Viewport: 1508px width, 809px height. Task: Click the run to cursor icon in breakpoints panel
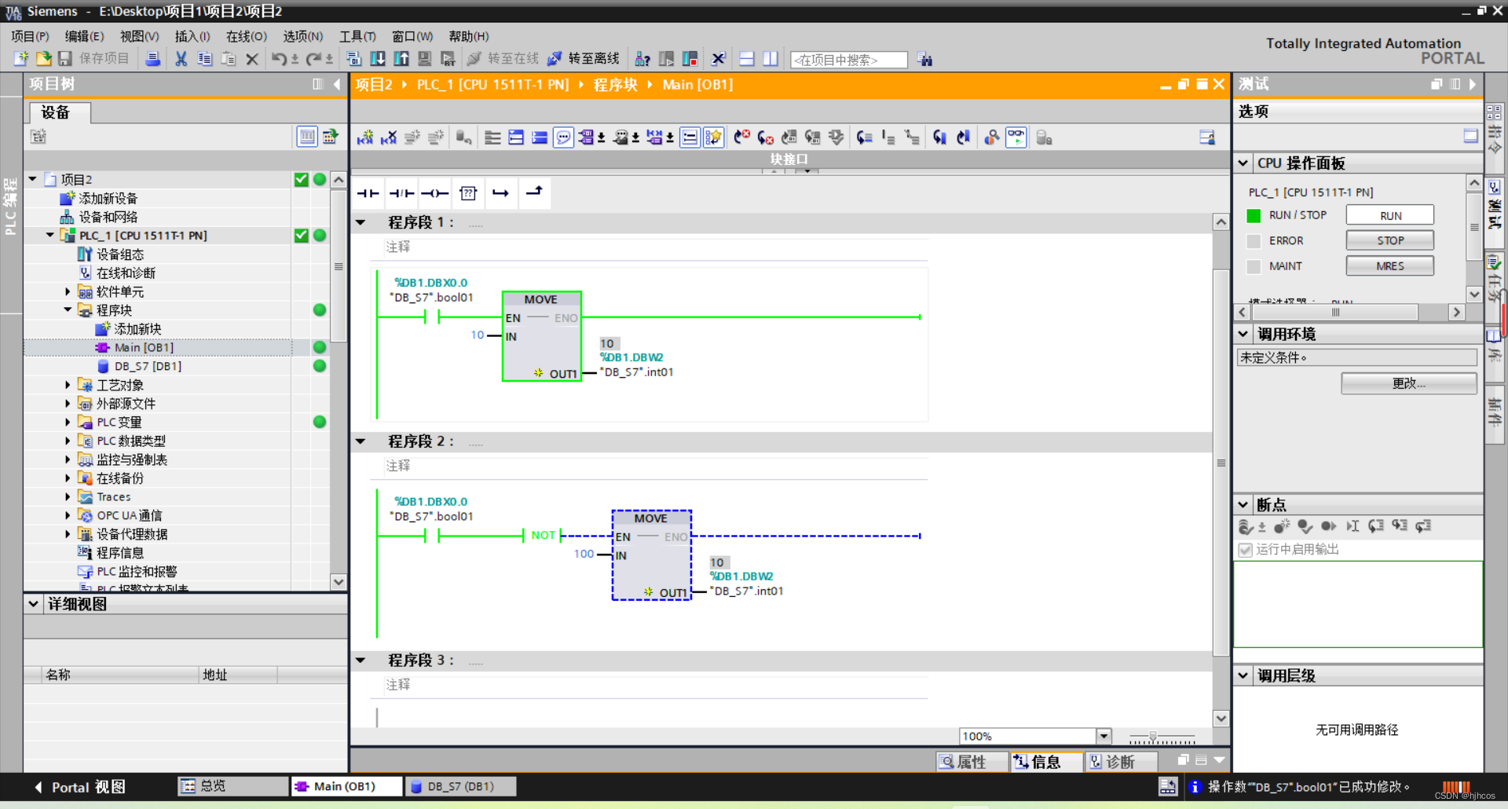pyautogui.click(x=1352, y=526)
